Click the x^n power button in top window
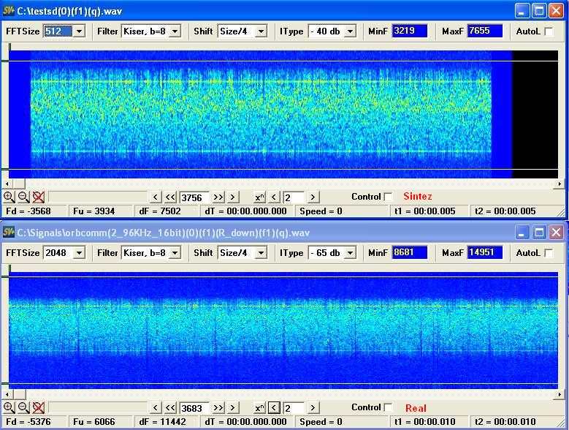The height and width of the screenshot is (430, 569). [259, 197]
